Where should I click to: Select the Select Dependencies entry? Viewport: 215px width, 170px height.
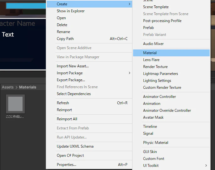[89, 94]
